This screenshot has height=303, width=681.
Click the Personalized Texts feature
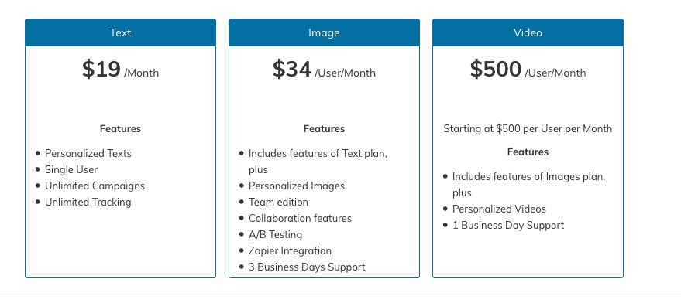(x=88, y=154)
